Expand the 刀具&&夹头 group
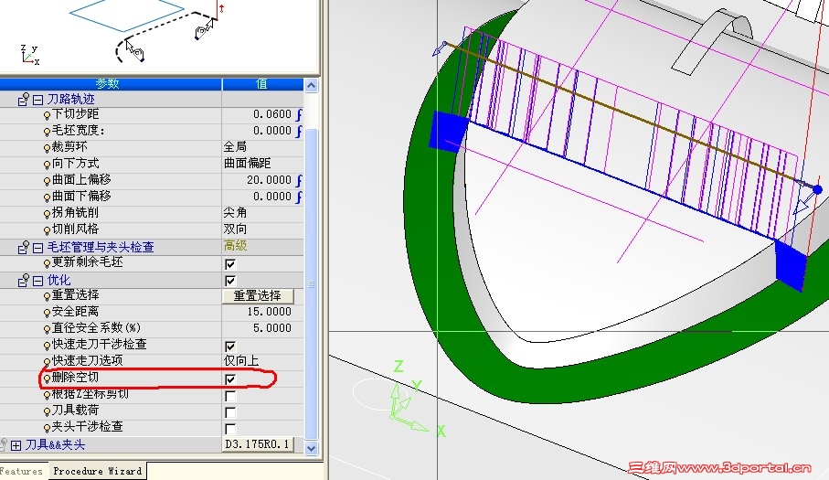829x480 pixels. [16, 445]
